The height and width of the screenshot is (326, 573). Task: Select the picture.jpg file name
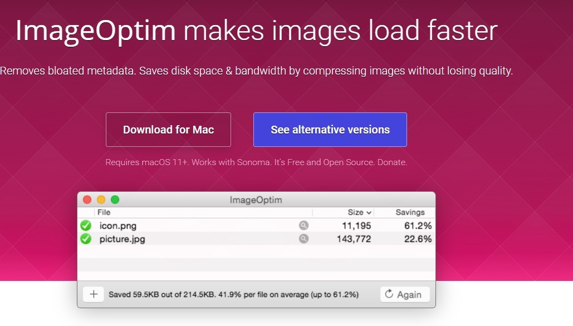[123, 239]
